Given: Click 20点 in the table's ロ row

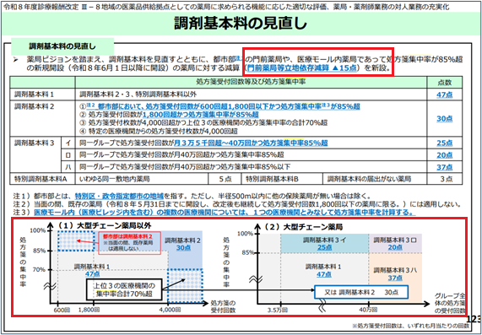Looking at the screenshot, I should click(445, 155).
